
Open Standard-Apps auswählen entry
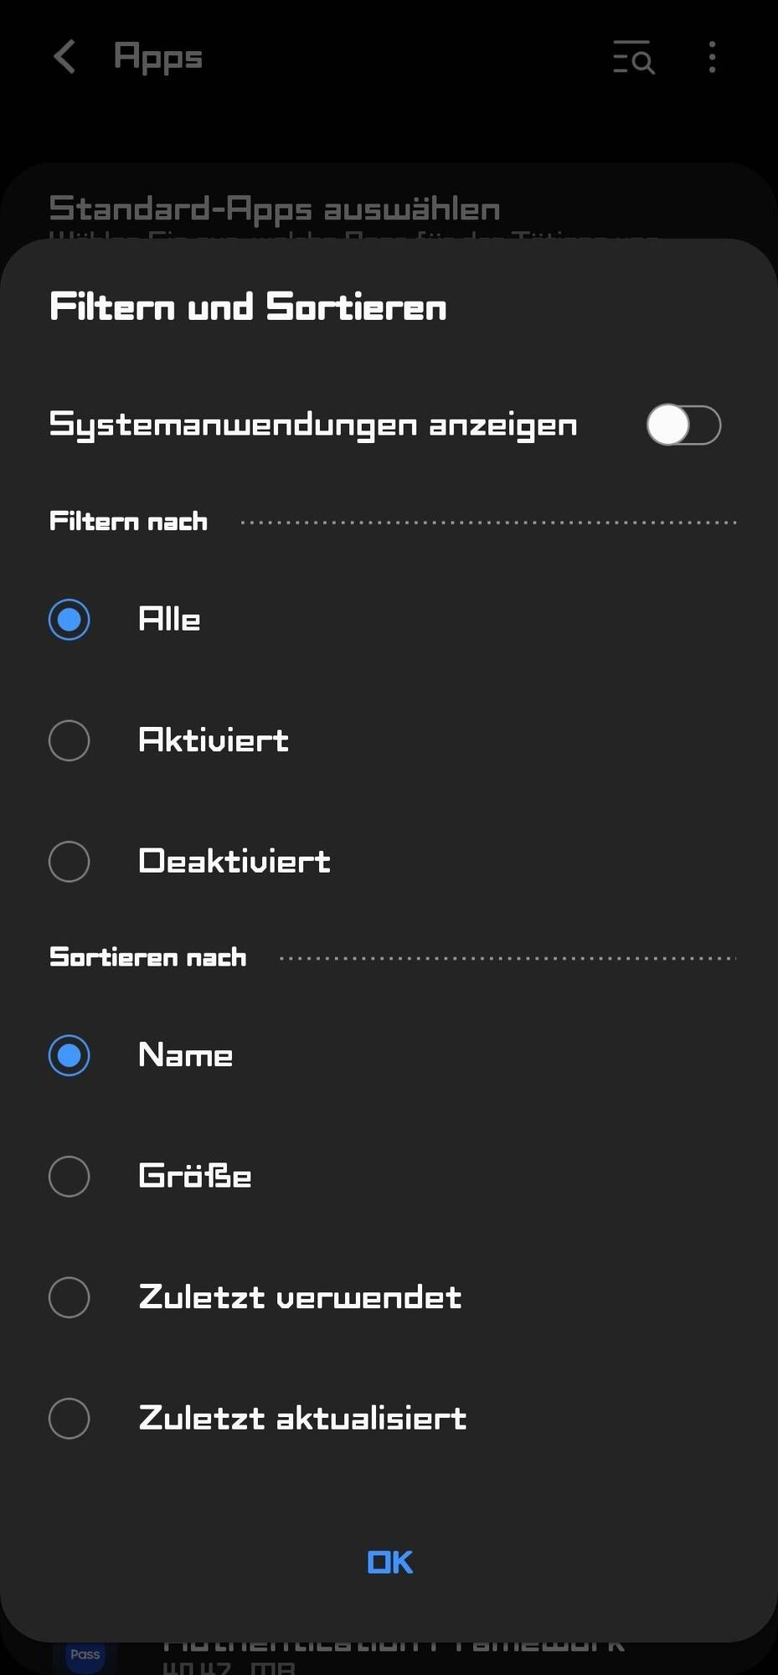pos(275,209)
